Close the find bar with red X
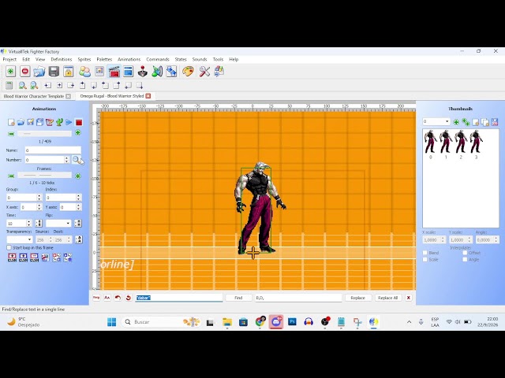The width and height of the screenshot is (505, 378). (x=409, y=298)
